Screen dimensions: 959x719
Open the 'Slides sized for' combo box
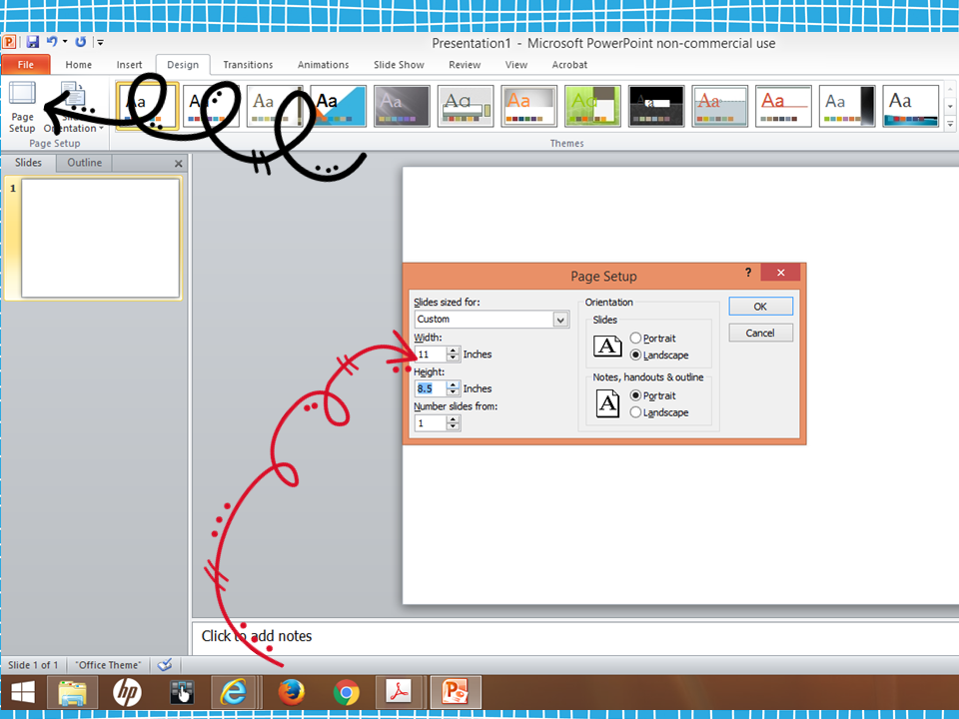point(491,320)
